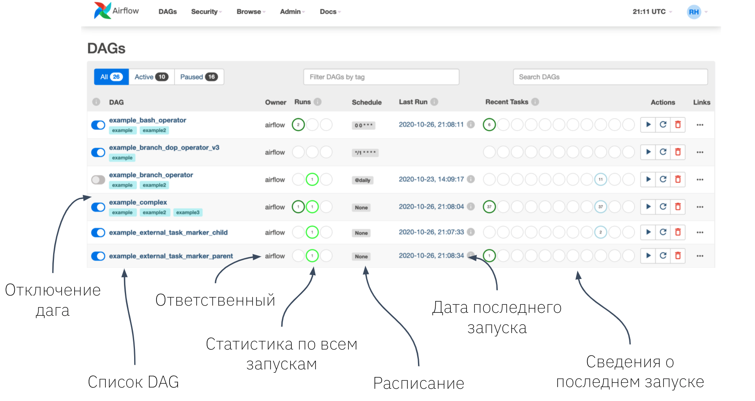The image size is (755, 401).
Task: Trigger example_external_task_marker_child DAG
Action: coord(648,232)
